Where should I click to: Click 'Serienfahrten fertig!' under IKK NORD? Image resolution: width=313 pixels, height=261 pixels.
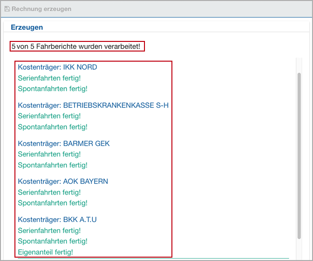pos(49,78)
